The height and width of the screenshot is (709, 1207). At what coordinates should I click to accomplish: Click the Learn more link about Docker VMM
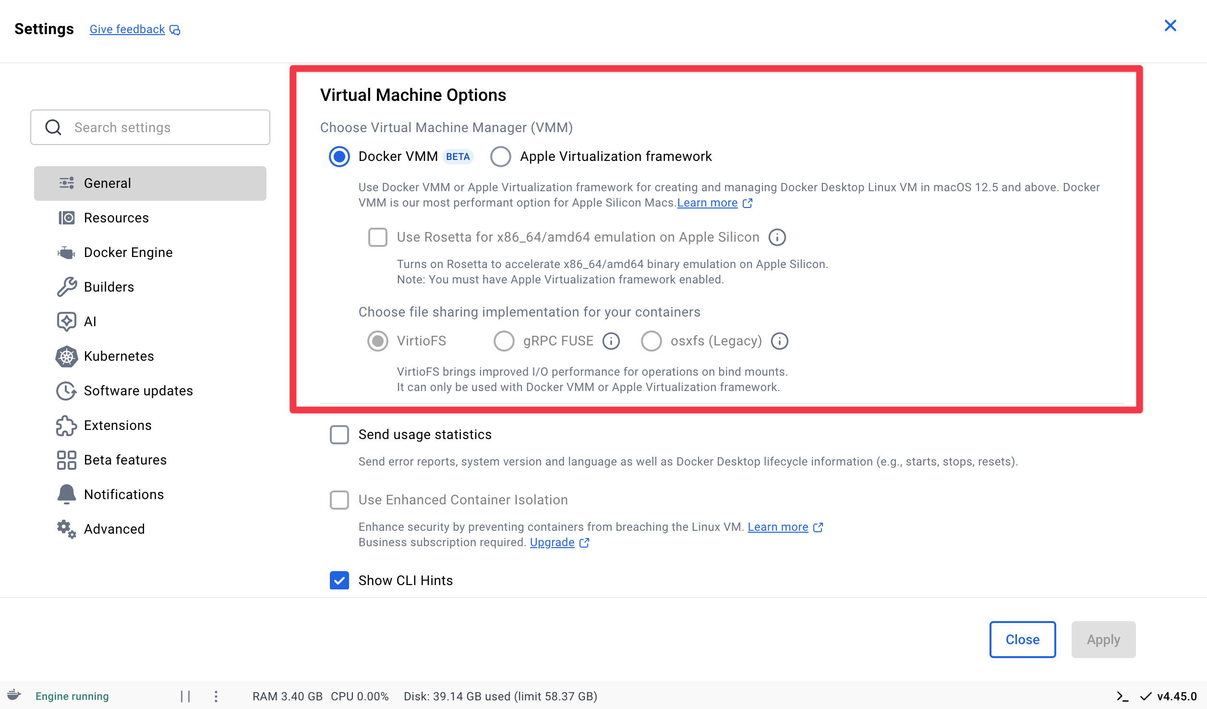(x=708, y=202)
